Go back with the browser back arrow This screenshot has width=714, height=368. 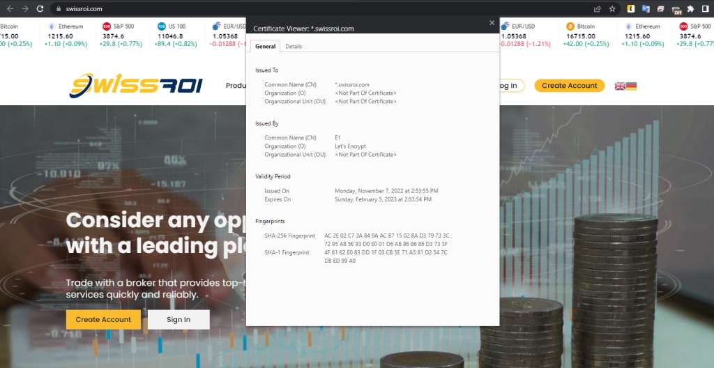click(x=10, y=8)
